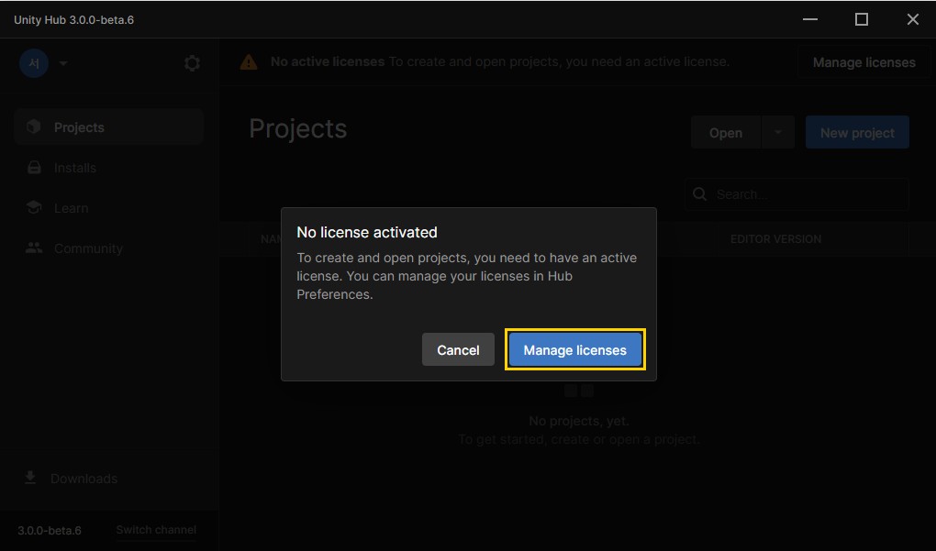Open Manage licenses in top warning bar
Screen dimensions: 936x551
coord(864,62)
